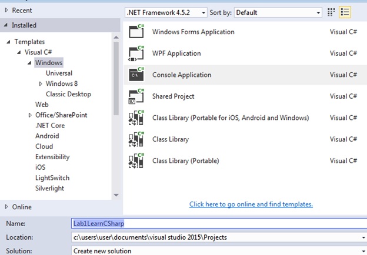Select the Windows category in tree
Image resolution: width=367 pixels, height=255 pixels.
point(49,63)
